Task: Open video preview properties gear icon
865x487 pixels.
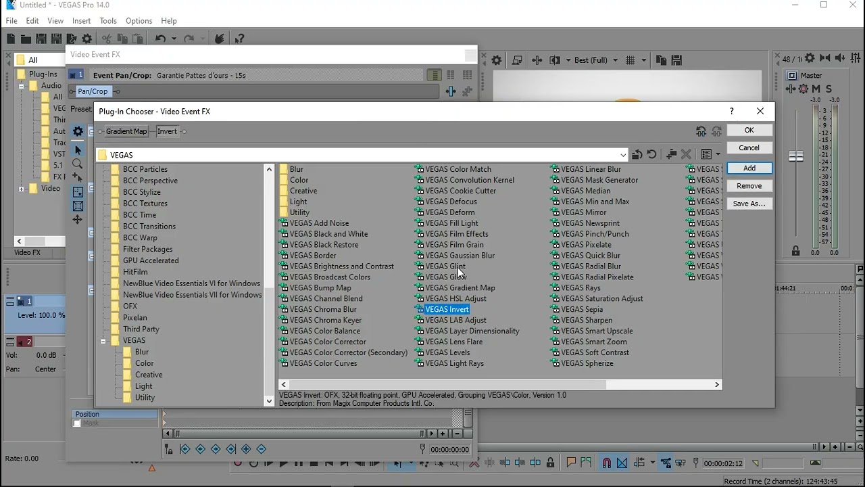Action: [497, 60]
